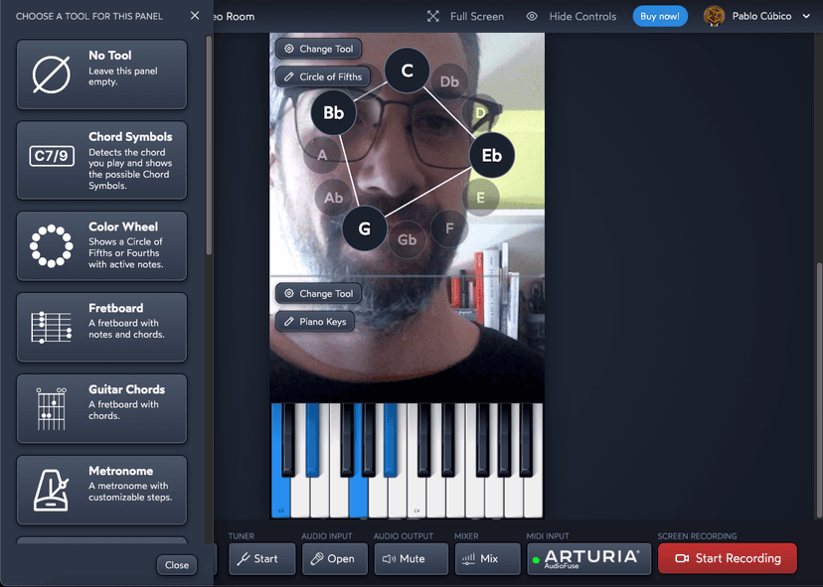The width and height of the screenshot is (823, 587).
Task: Click the Full Screen expand icon
Action: (x=433, y=17)
